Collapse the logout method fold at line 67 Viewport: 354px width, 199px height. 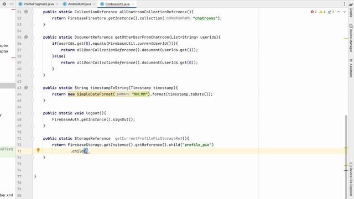pos(33,113)
